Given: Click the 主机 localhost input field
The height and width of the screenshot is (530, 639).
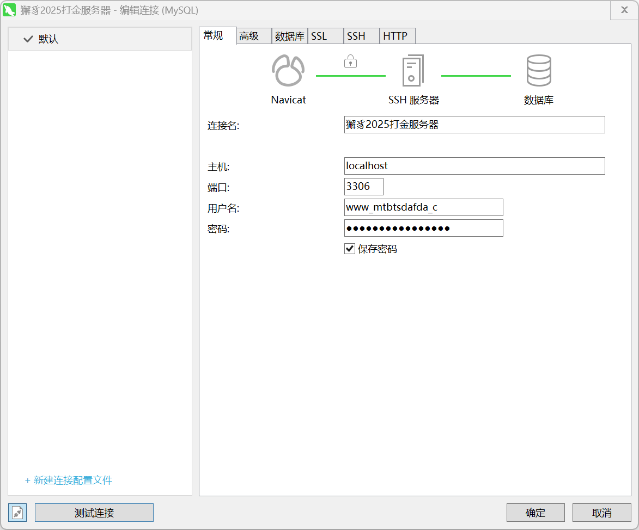Looking at the screenshot, I should (x=474, y=166).
